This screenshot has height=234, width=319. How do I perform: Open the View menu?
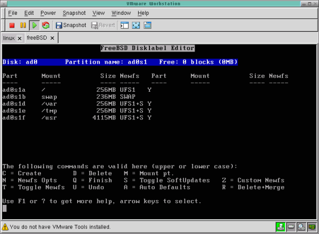(98, 13)
